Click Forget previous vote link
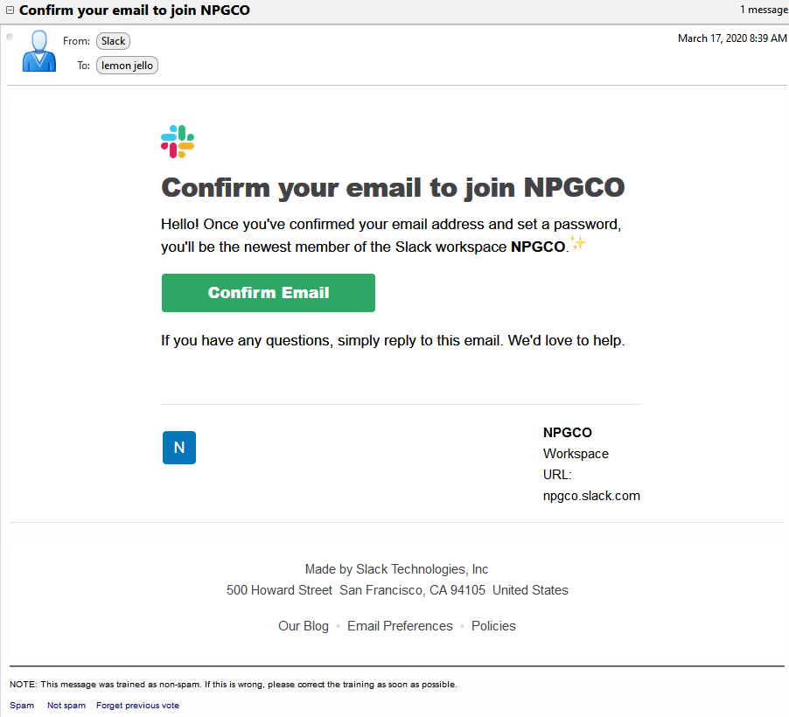The height and width of the screenshot is (717, 789). click(138, 705)
